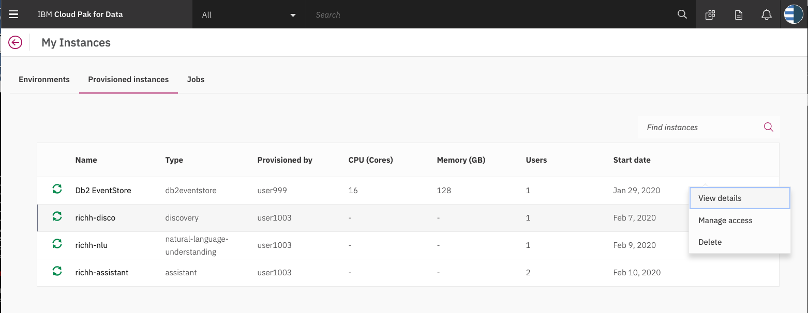Open the notifications bell
808x313 pixels.
(x=767, y=15)
